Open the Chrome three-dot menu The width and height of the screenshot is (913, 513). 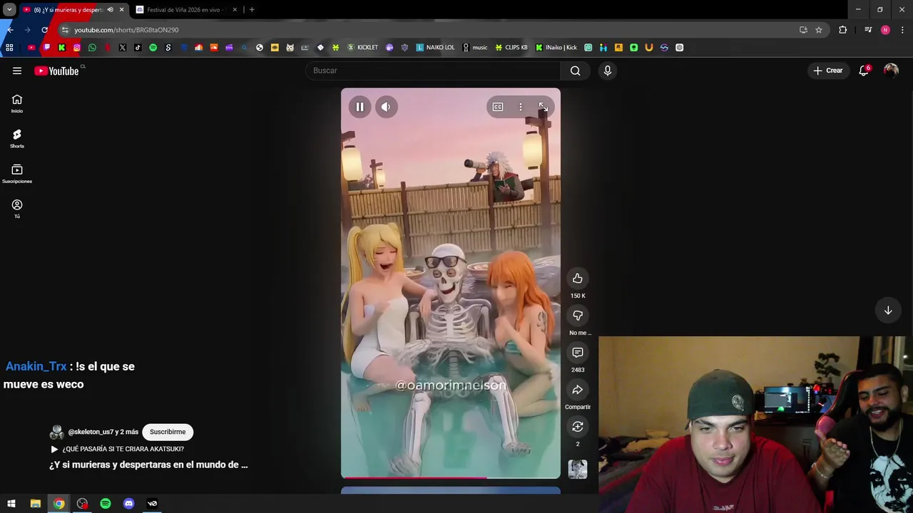coord(902,30)
